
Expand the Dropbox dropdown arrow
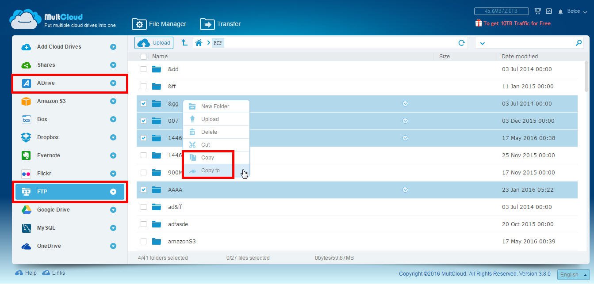[113, 137]
